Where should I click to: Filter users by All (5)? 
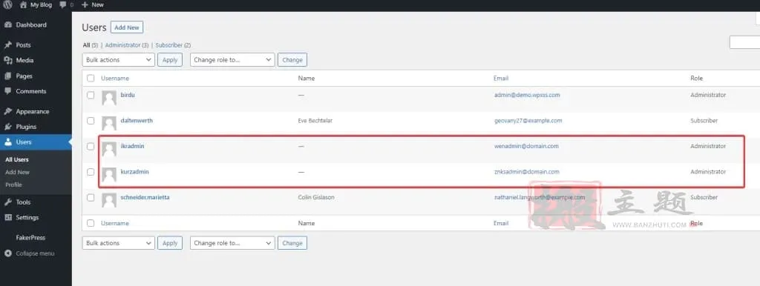[x=90, y=45]
